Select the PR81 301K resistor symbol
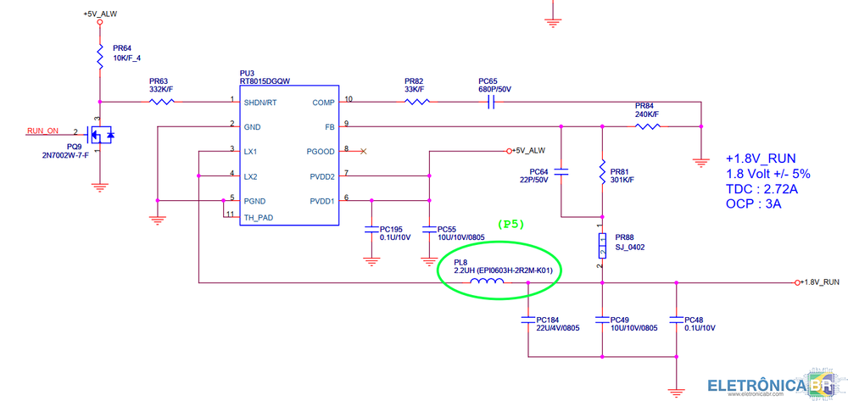 coord(602,172)
